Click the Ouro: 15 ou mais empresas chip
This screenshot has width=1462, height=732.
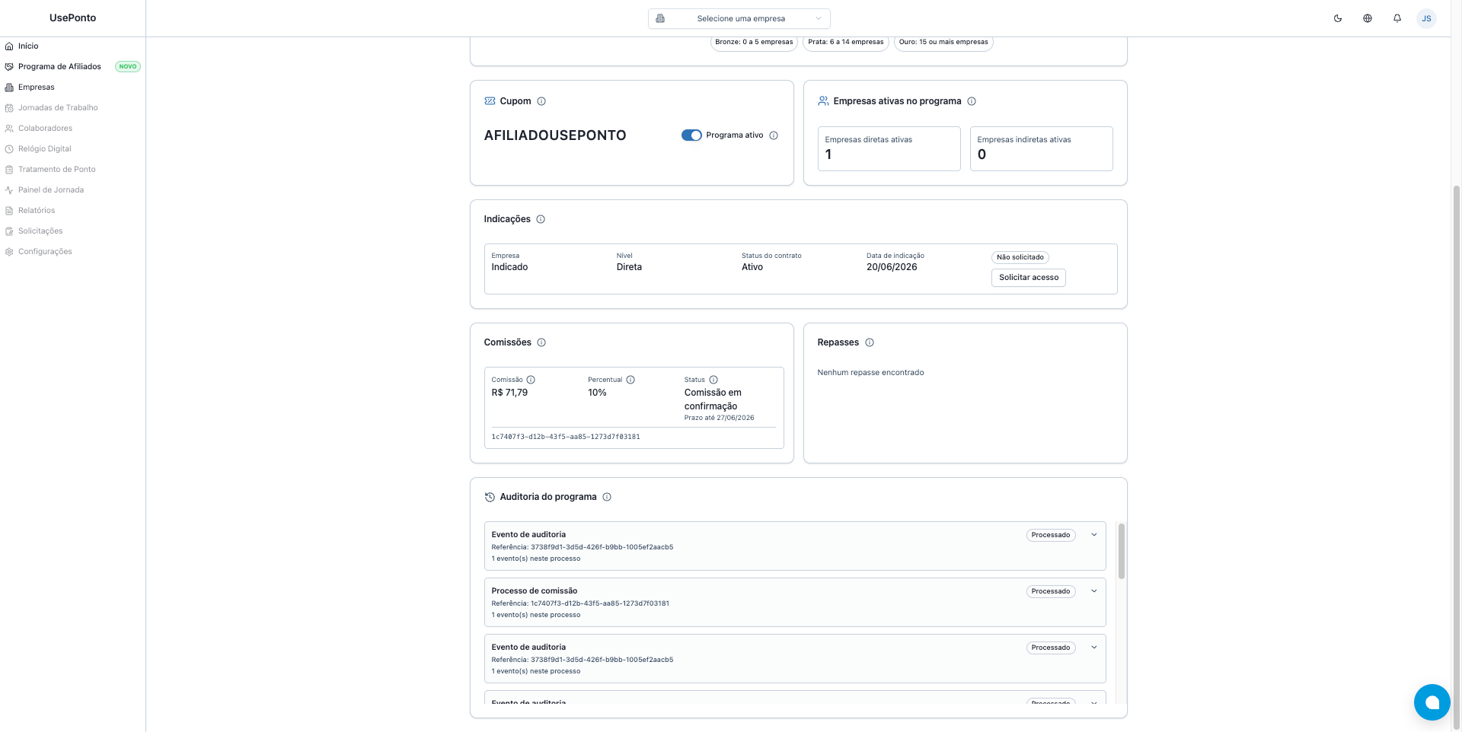943,42
